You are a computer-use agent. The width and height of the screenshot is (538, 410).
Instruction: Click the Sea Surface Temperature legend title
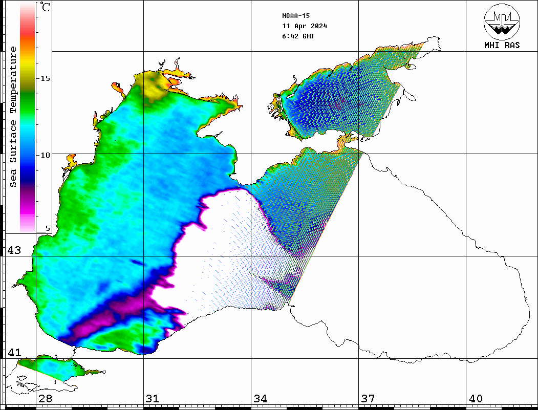coord(13,117)
